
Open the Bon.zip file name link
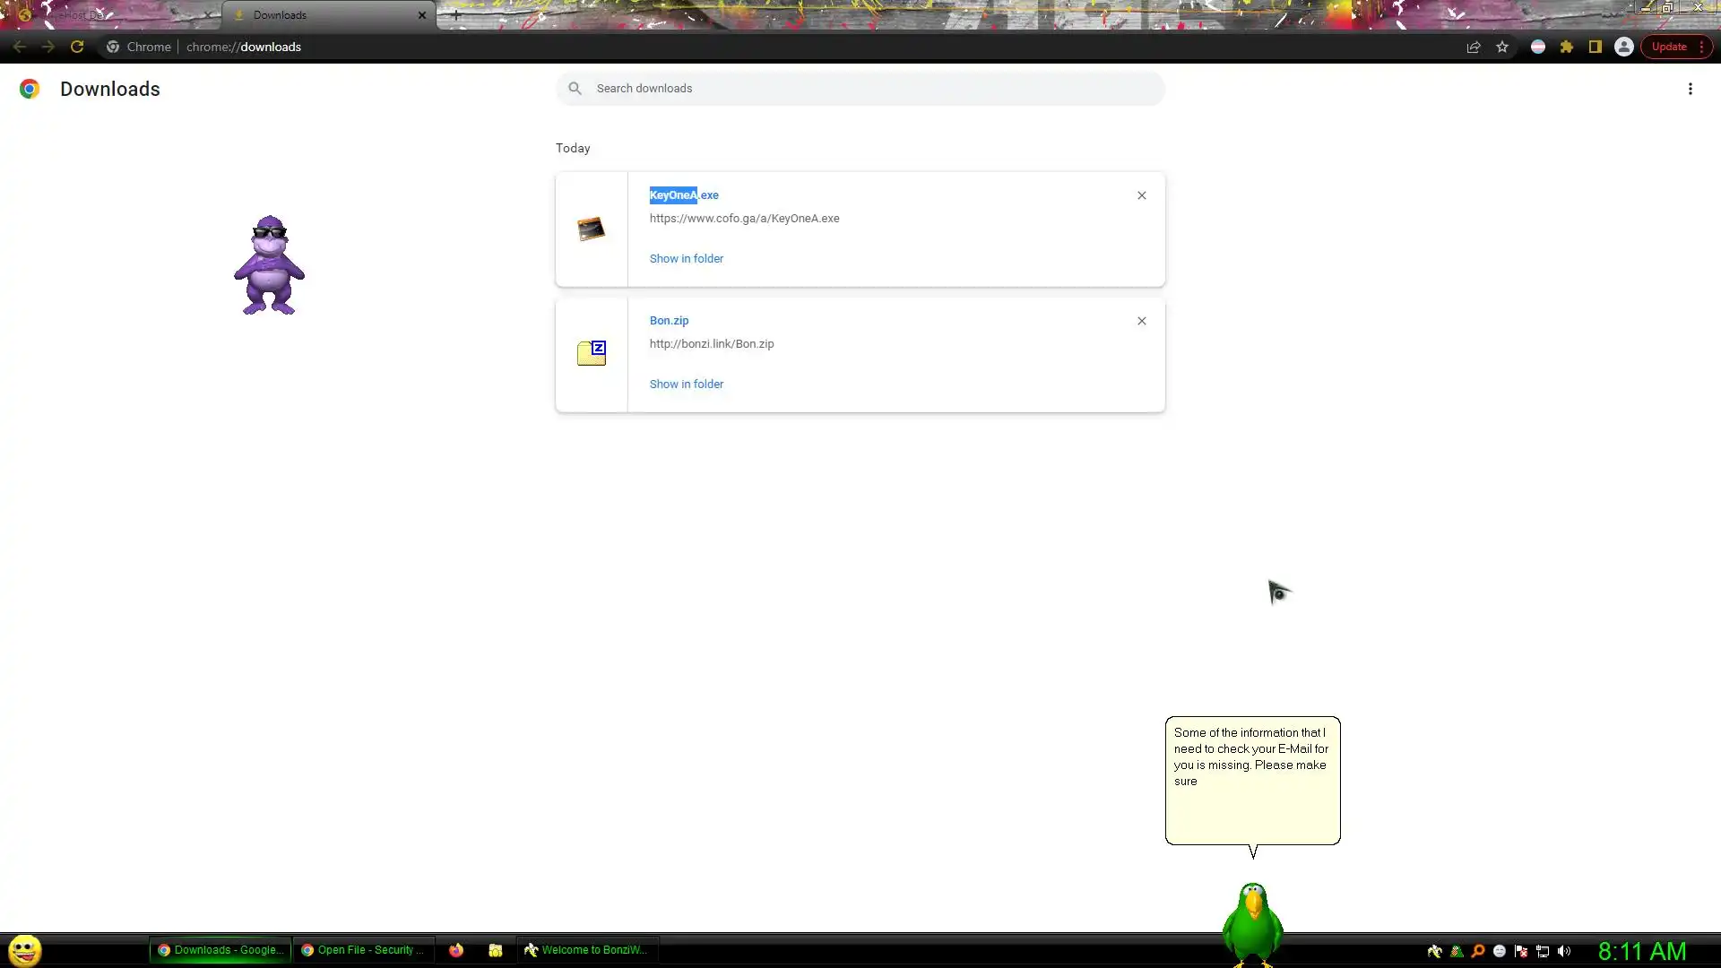(x=669, y=320)
